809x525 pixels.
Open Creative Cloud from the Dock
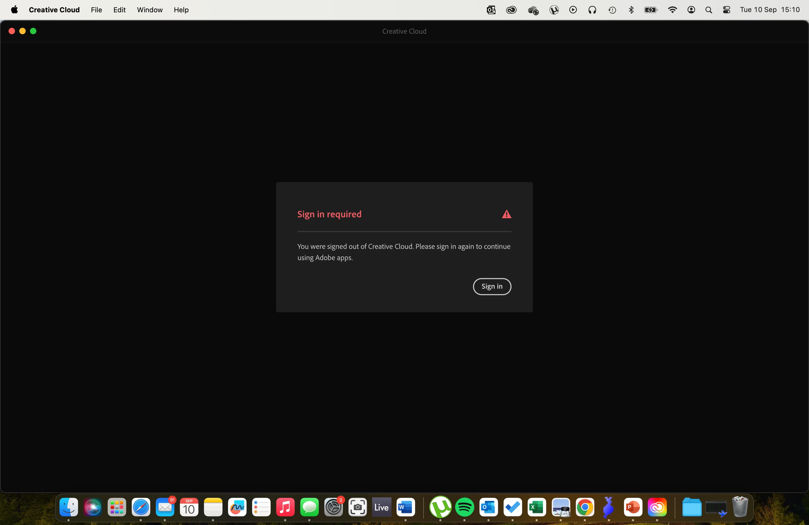(657, 507)
